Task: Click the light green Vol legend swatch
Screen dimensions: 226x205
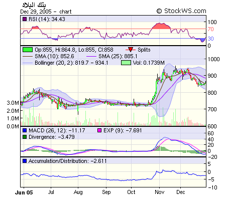Action: (x=126, y=63)
